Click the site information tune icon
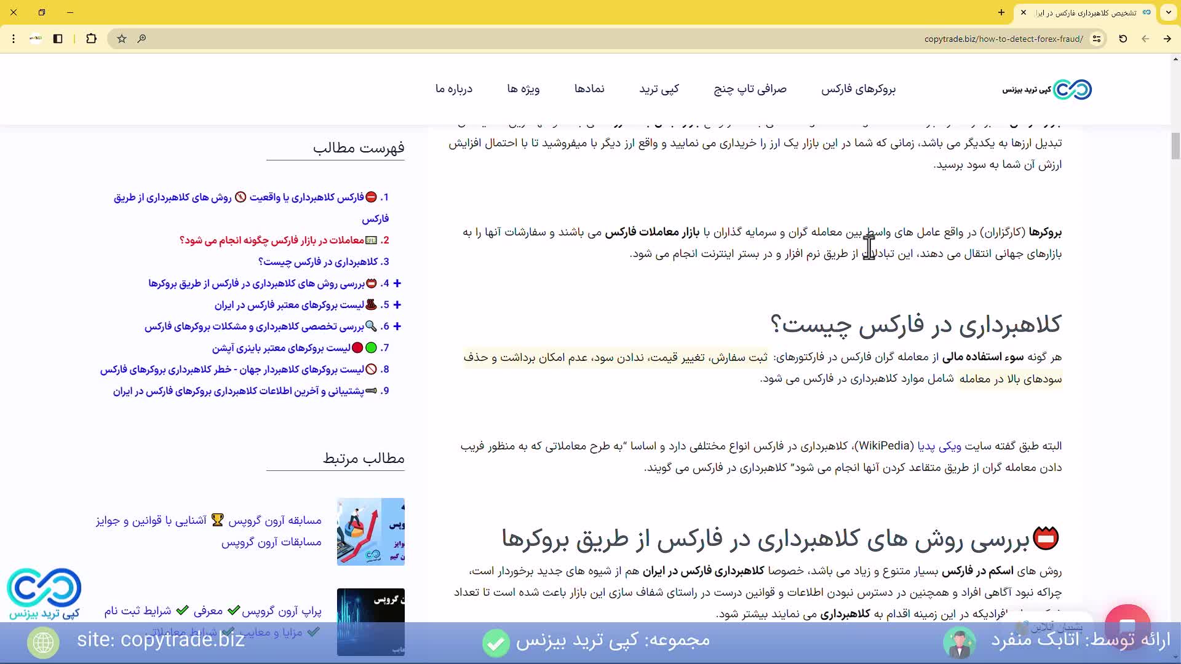Image resolution: width=1181 pixels, height=664 pixels. click(x=1096, y=39)
